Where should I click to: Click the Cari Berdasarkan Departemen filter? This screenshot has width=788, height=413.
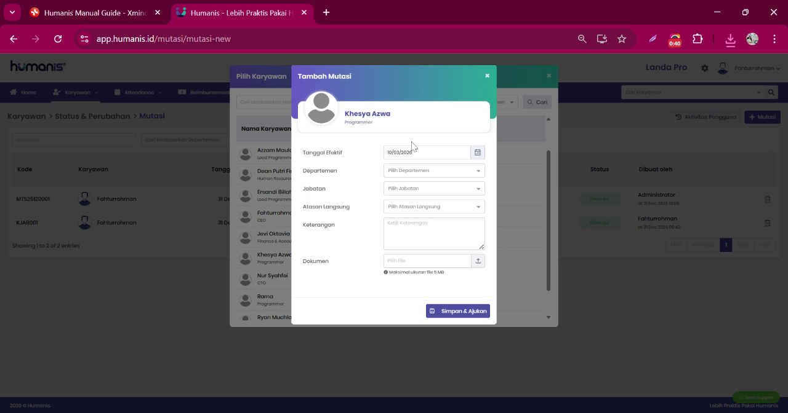click(185, 140)
